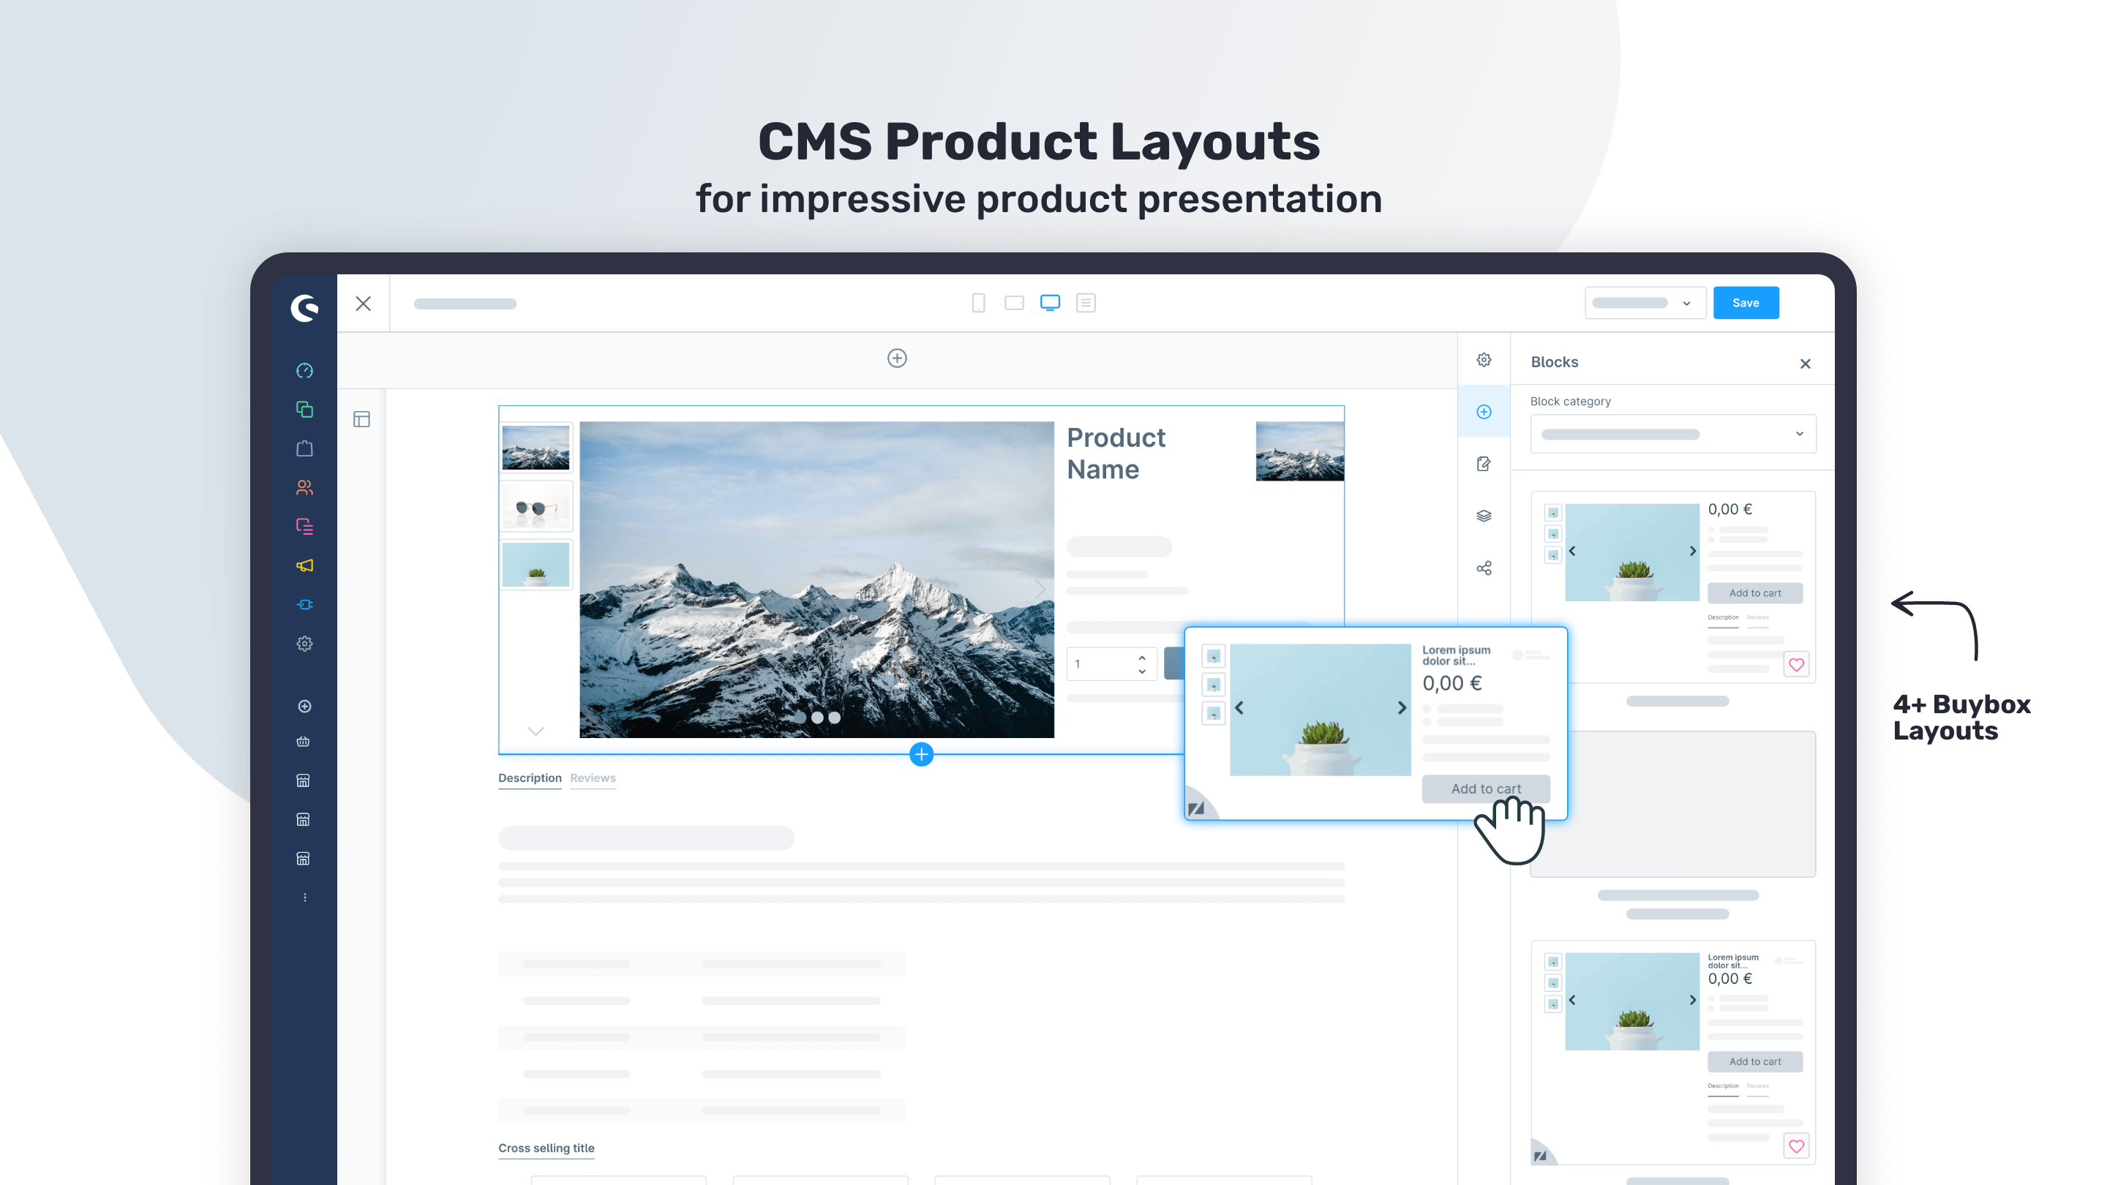
Task: Select the share/publish icon in block panel
Action: (1483, 567)
